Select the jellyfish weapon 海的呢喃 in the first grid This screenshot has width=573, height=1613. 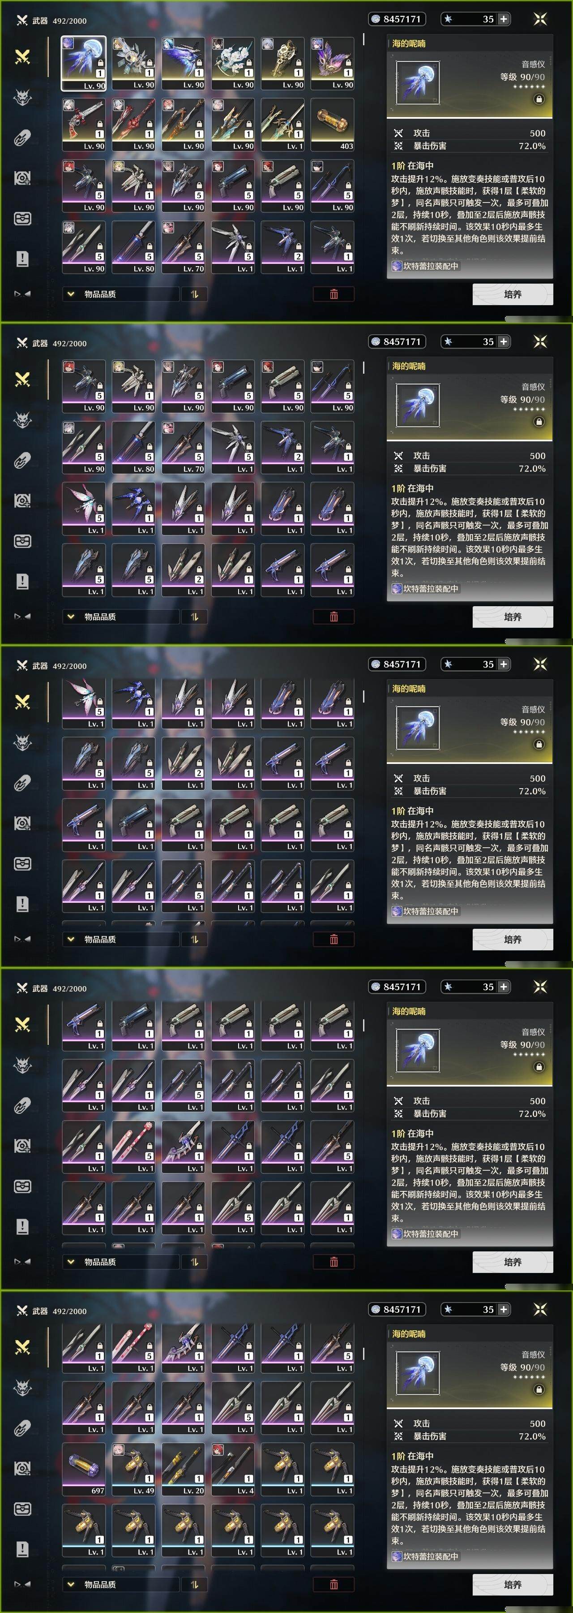tap(84, 63)
